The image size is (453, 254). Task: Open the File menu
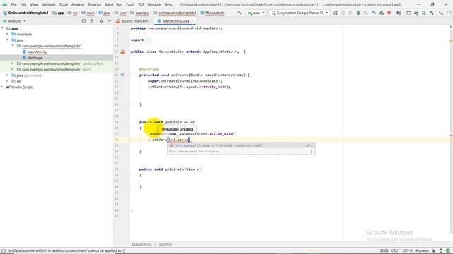(13, 5)
